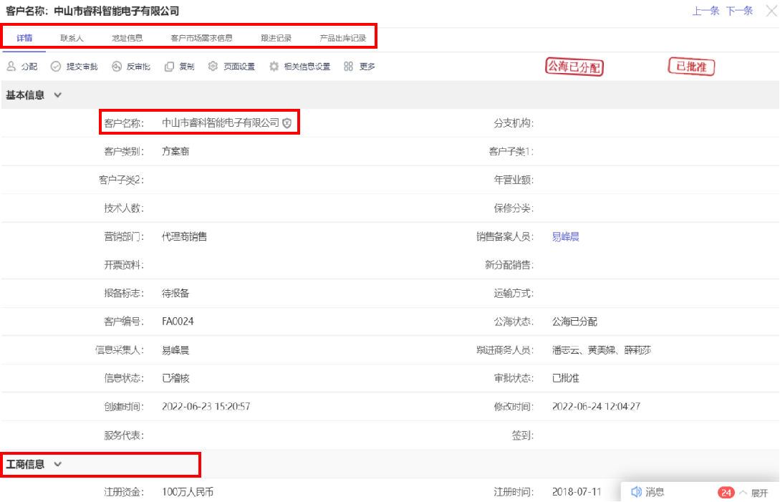Collapse the 基本信息 section

58,95
